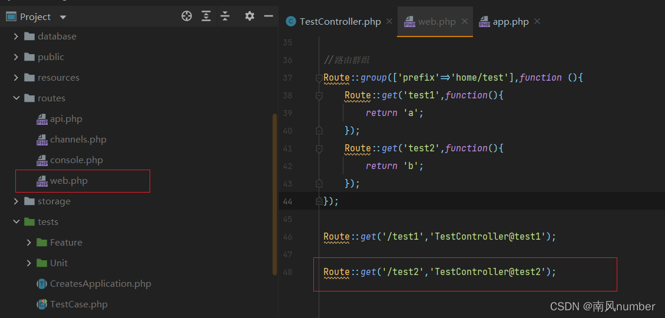Expand the public folder
665x318 pixels.
(x=16, y=57)
